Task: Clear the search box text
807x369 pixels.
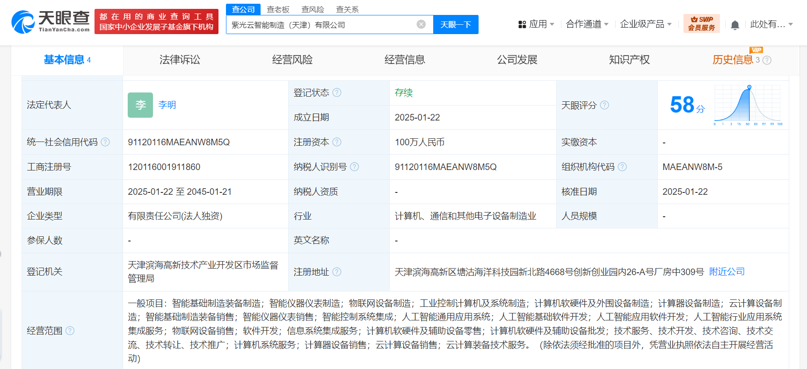Action: 421,24
